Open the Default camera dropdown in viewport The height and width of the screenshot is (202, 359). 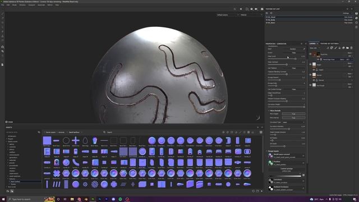tap(228, 15)
